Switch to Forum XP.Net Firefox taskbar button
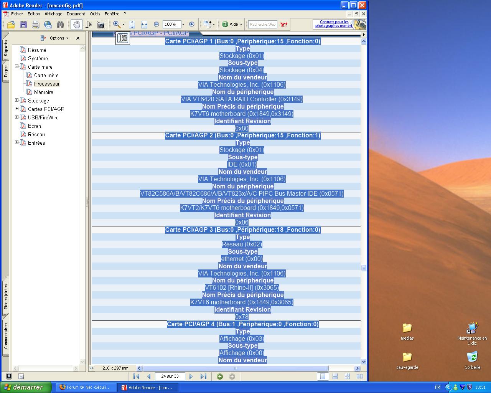 point(86,388)
